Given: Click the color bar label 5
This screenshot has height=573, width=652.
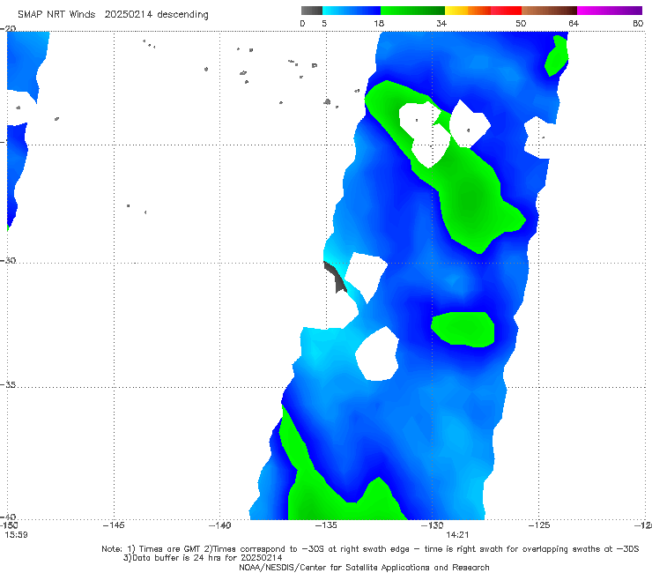Looking at the screenshot, I should pyautogui.click(x=324, y=24).
